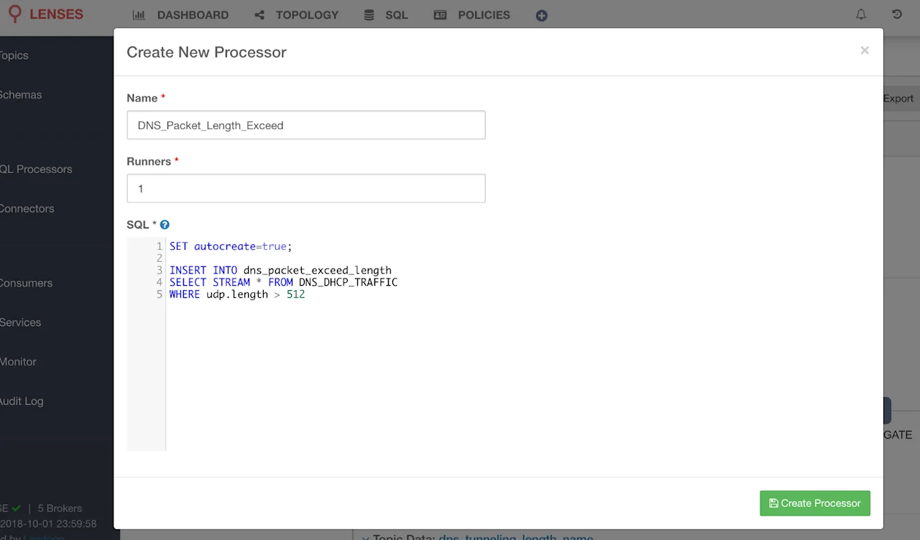Open Topics in the sidebar

pyautogui.click(x=13, y=55)
